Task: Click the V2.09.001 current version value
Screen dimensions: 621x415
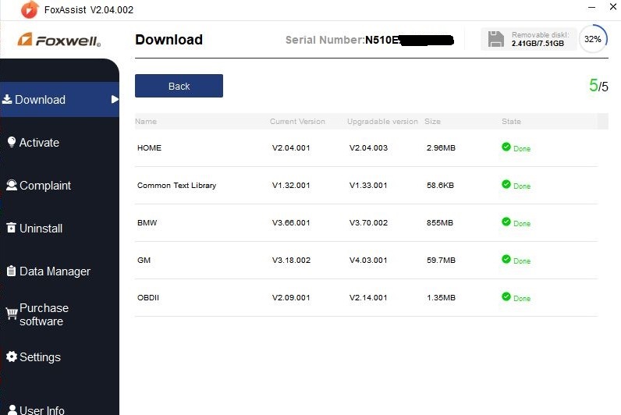Action: tap(291, 297)
